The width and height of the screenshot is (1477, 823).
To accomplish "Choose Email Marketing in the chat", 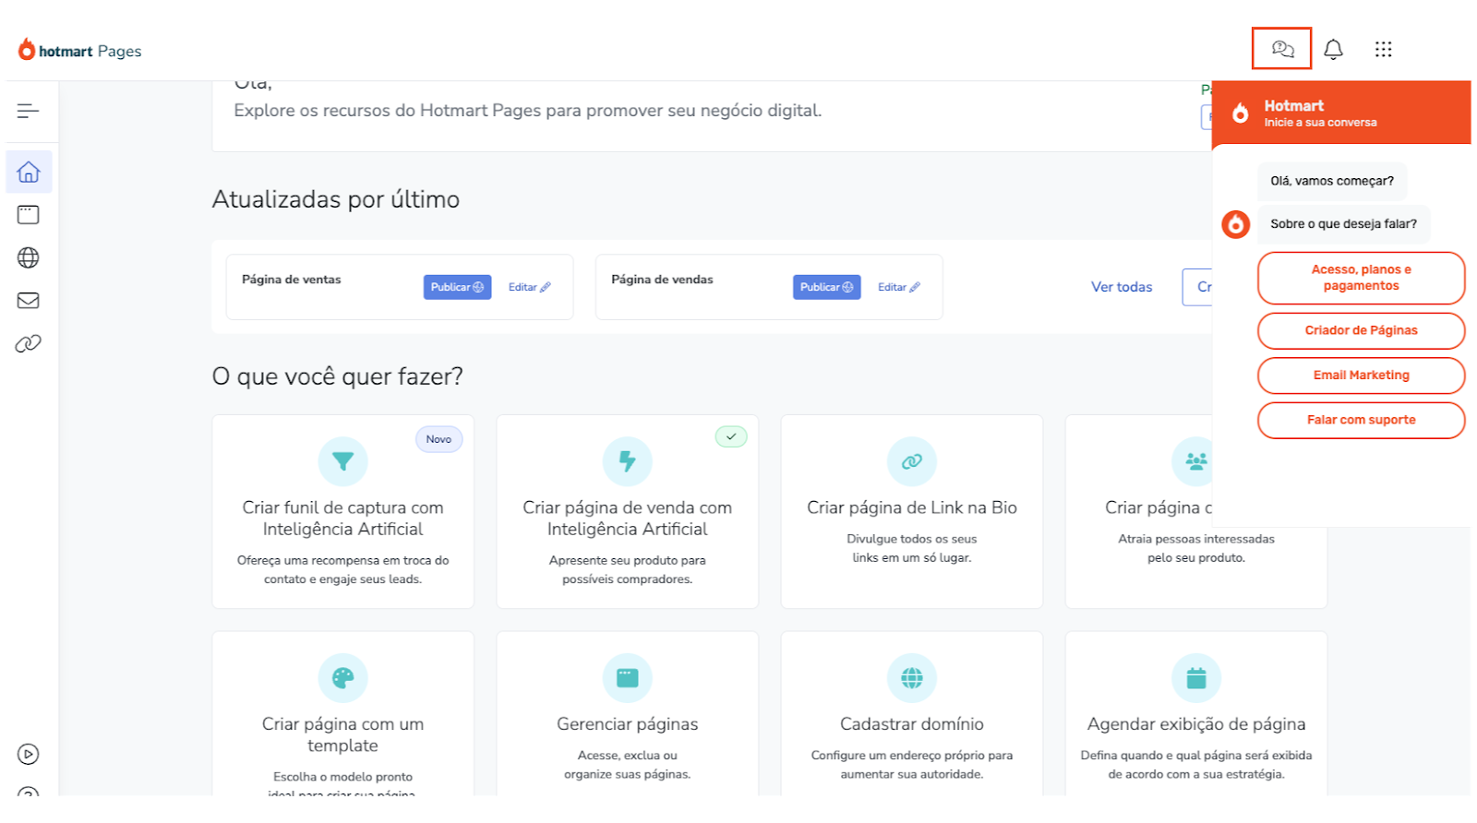I will [1361, 376].
